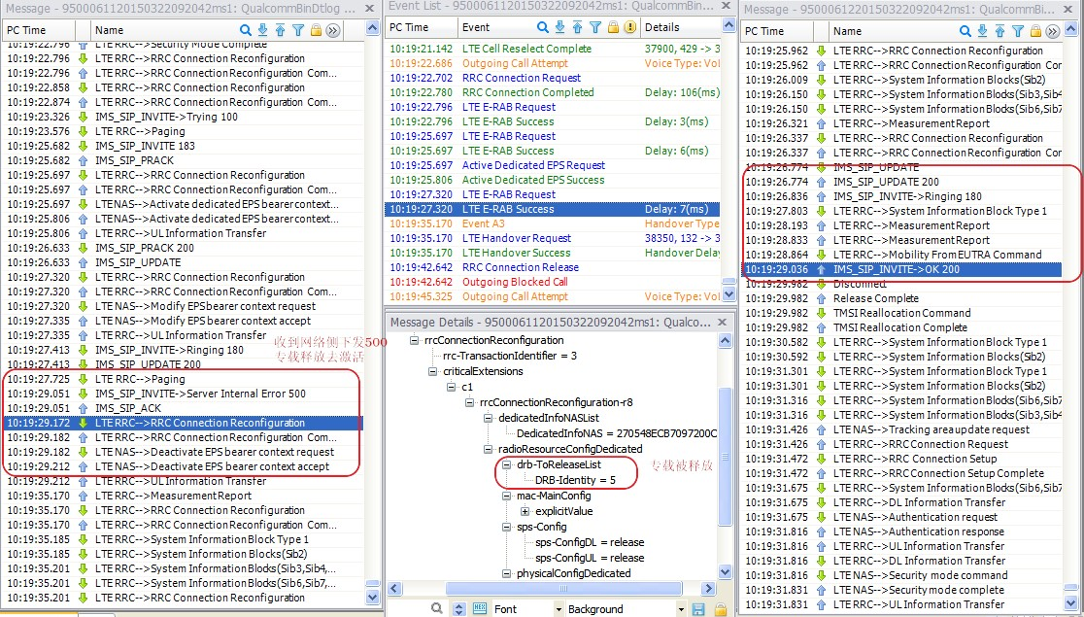1084x617 pixels.
Task: Click scroll-down arrow in left Message panel
Action: 373,597
